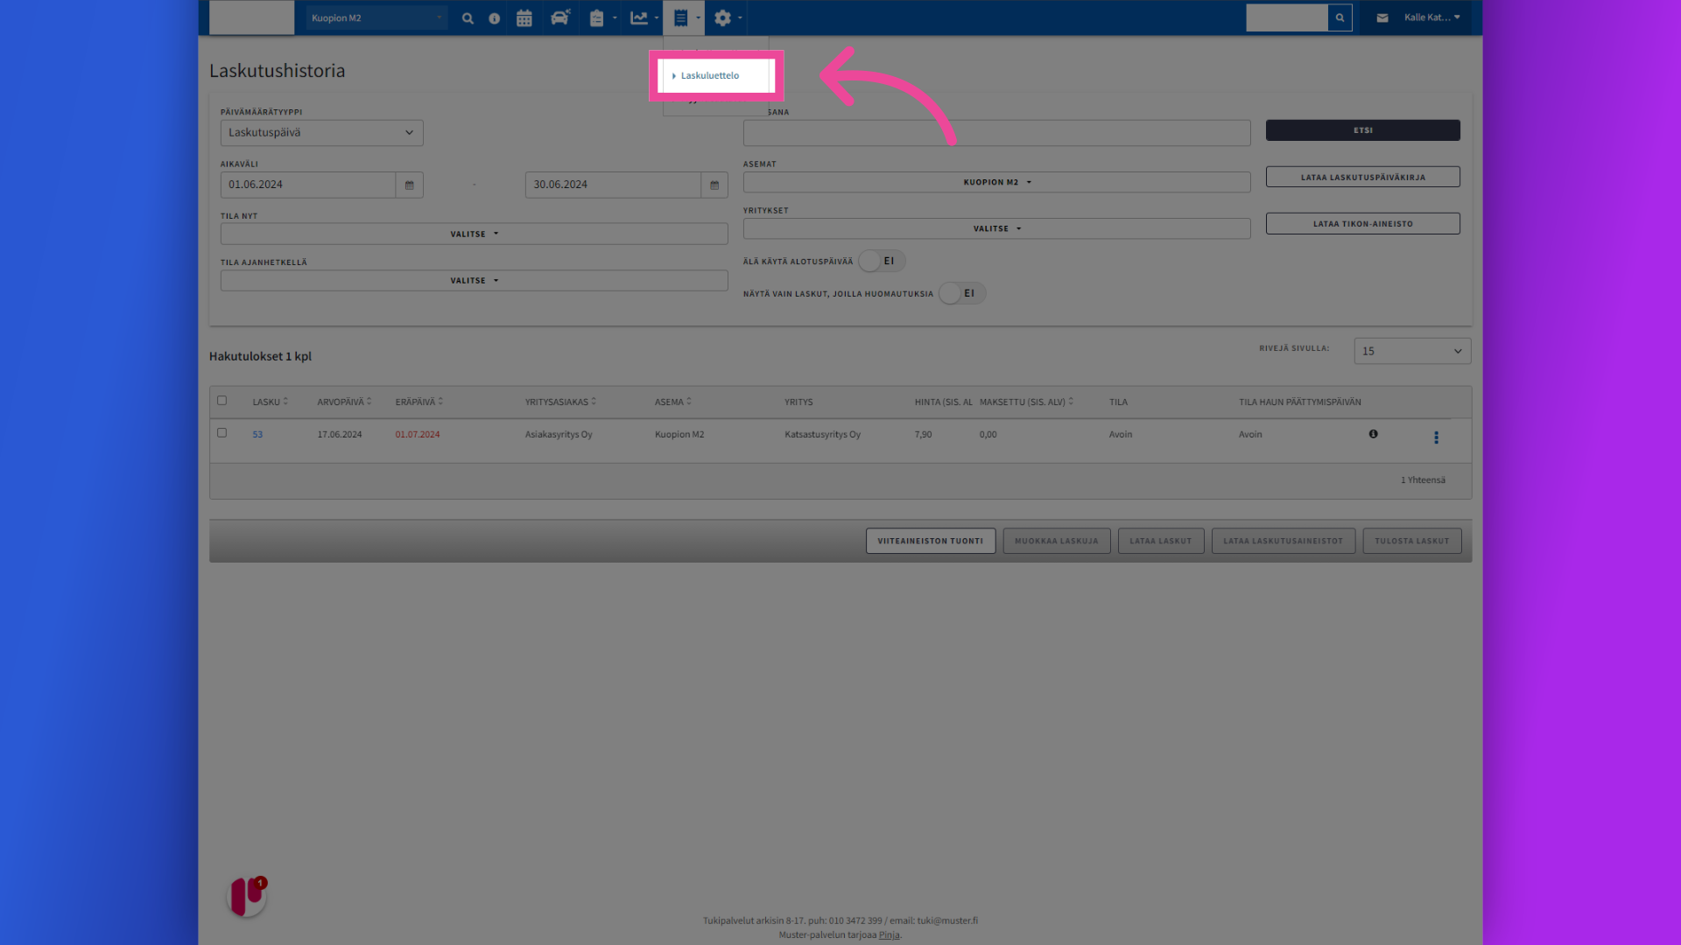Select the checkbox for invoice 53

(x=222, y=433)
